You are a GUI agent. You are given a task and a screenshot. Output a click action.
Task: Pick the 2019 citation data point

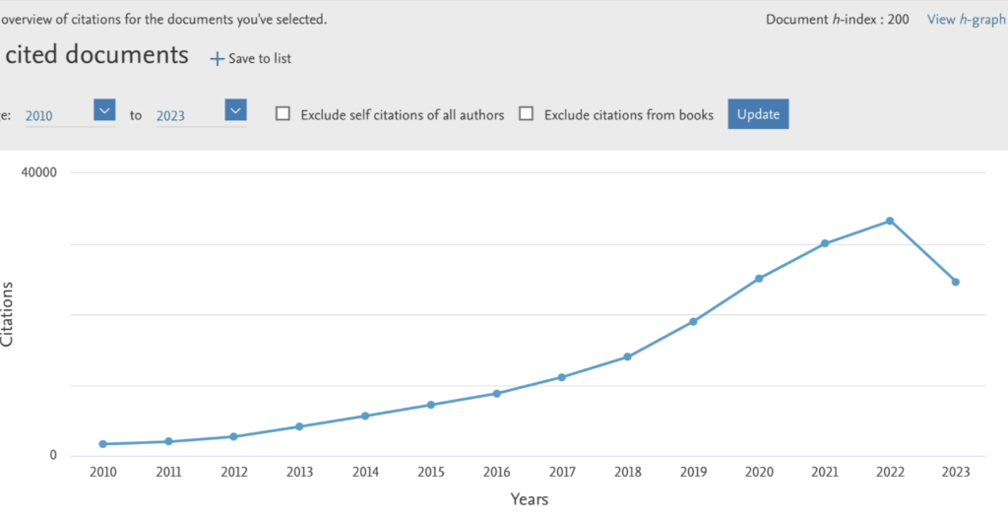(x=693, y=322)
